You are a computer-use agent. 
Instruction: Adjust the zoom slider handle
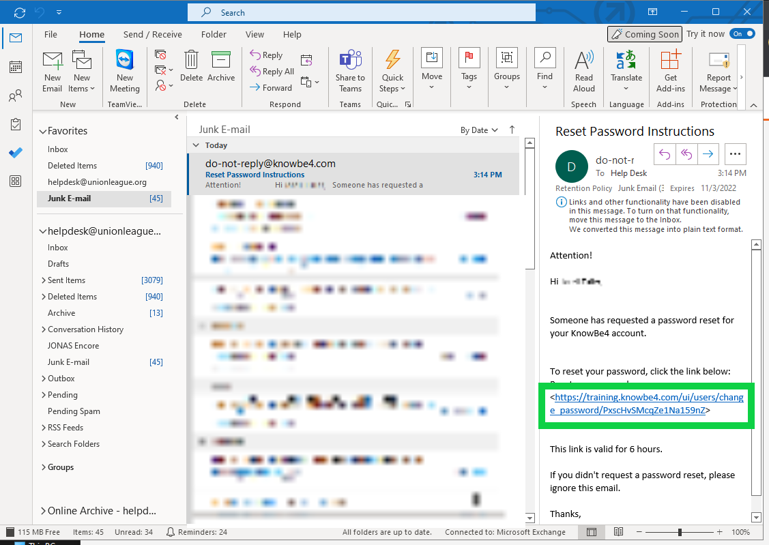[680, 532]
